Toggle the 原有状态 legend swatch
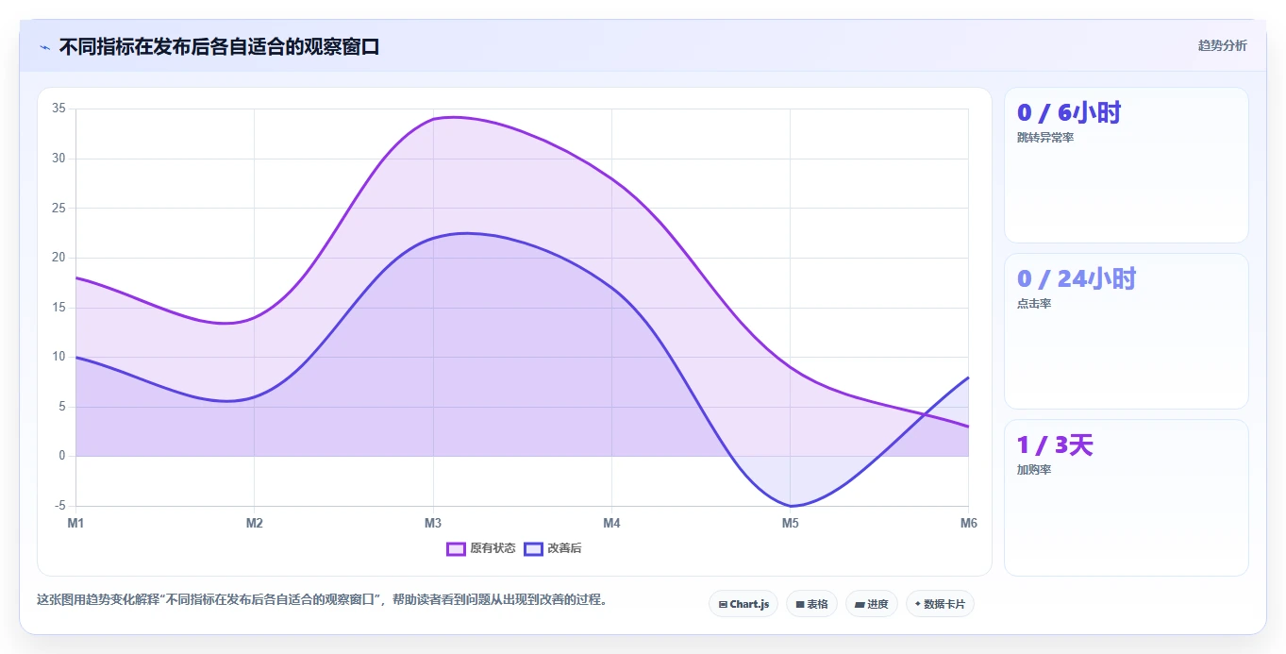This screenshot has width=1286, height=654. (457, 548)
